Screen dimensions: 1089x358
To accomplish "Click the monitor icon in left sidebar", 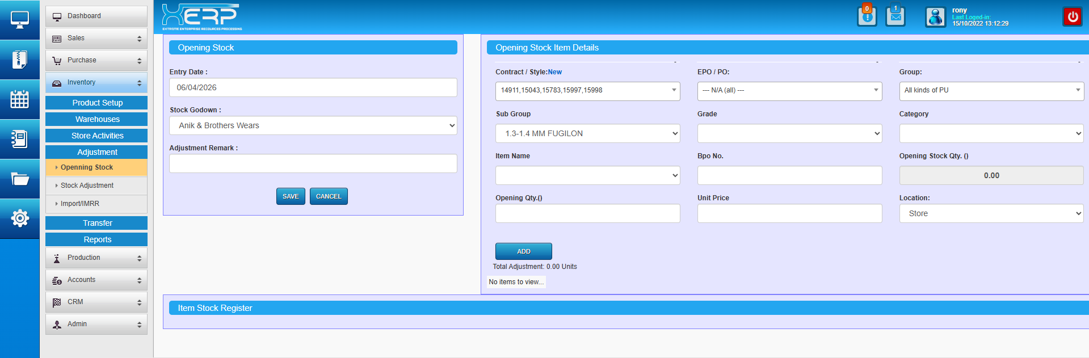I will point(19,20).
